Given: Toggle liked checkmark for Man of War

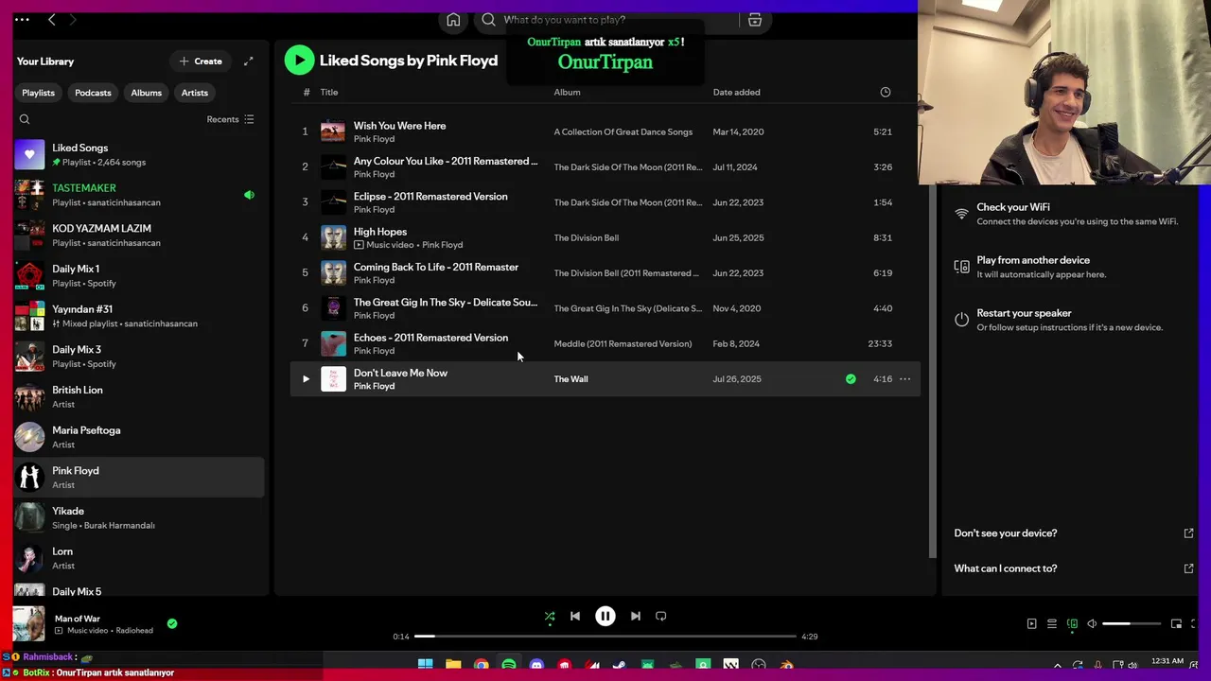Looking at the screenshot, I should click(172, 623).
